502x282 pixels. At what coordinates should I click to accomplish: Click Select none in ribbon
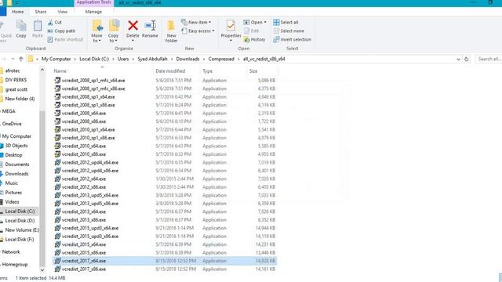(289, 31)
